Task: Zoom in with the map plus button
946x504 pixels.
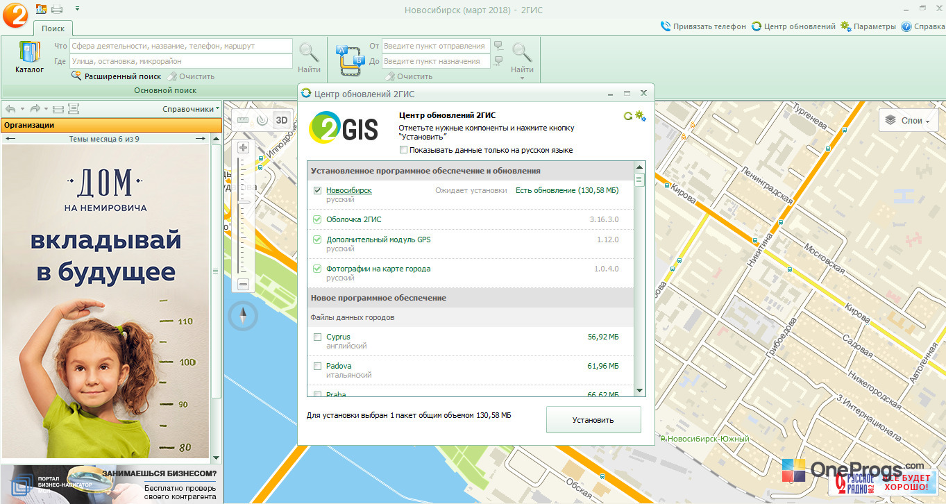Action: coord(243,147)
